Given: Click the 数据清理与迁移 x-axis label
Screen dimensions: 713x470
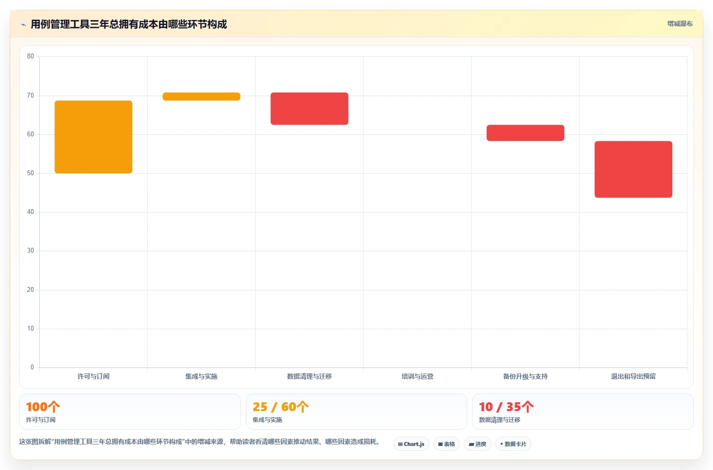Looking at the screenshot, I should point(309,376).
